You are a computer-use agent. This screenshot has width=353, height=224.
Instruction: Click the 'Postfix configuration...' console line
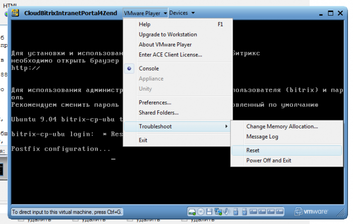pyautogui.click(x=61, y=149)
